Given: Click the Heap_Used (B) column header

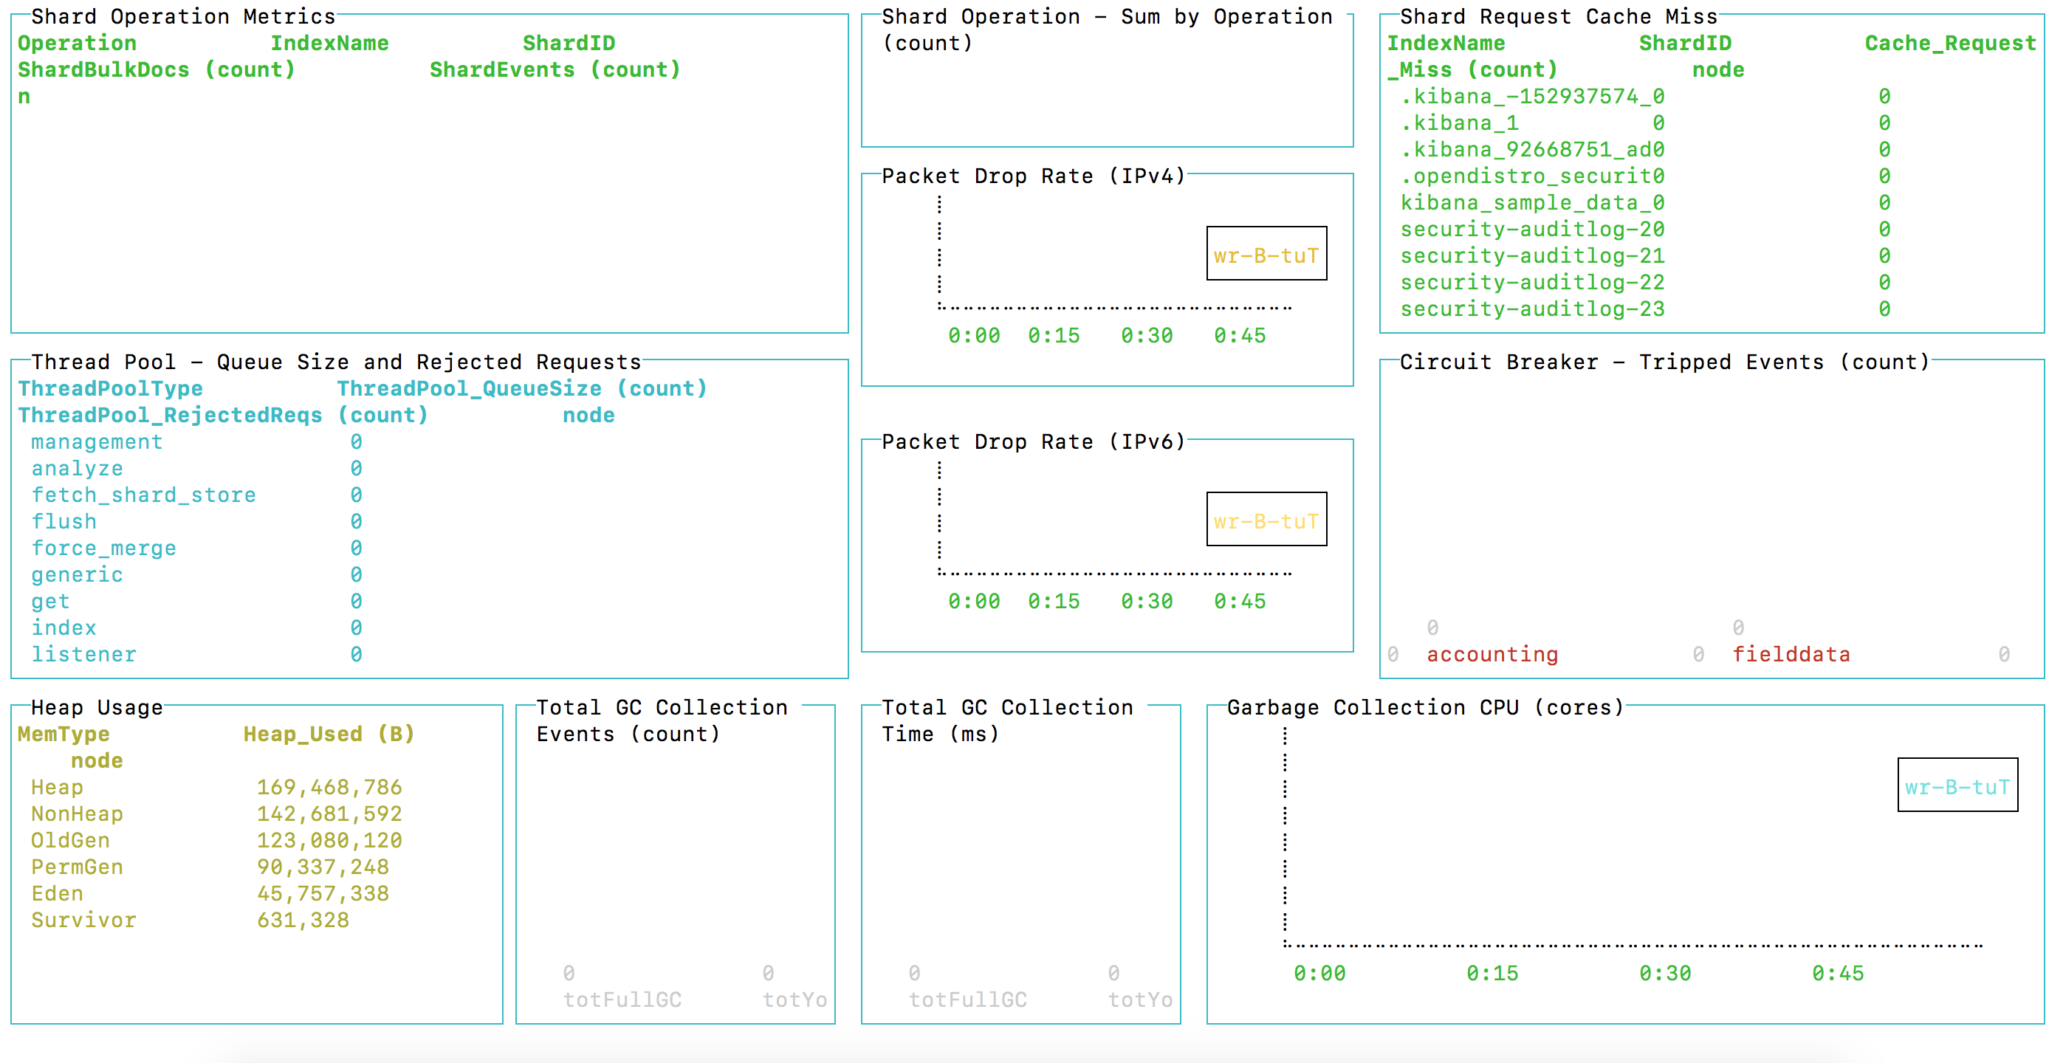Looking at the screenshot, I should click(329, 734).
